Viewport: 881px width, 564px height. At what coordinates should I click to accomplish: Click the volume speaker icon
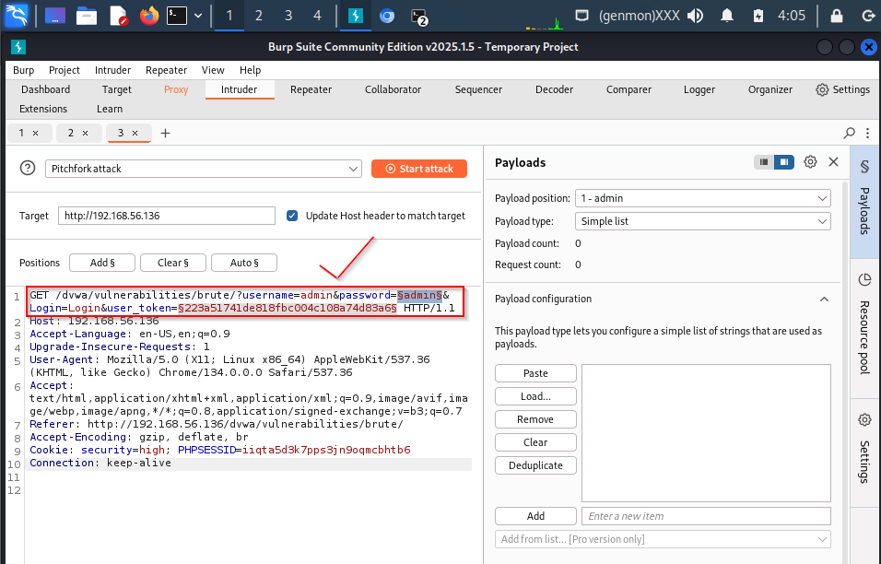click(x=695, y=15)
